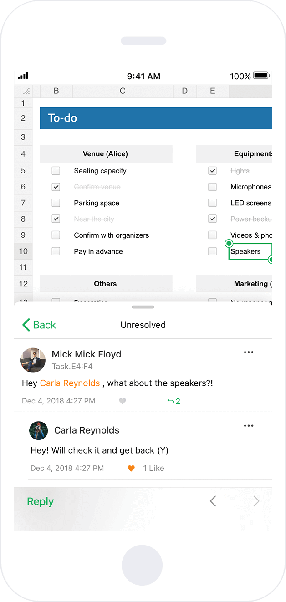Select the column C header
286x602 pixels.
tap(123, 91)
